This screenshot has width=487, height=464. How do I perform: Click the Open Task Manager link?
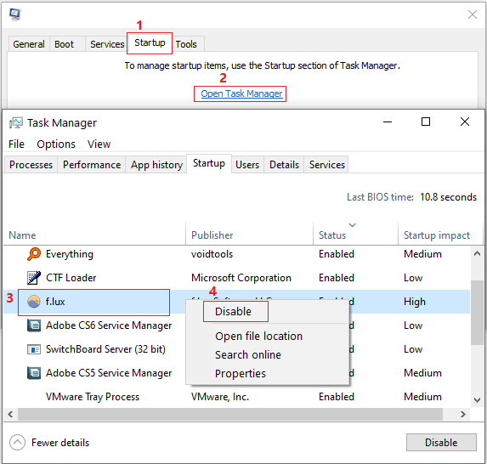pos(241,93)
